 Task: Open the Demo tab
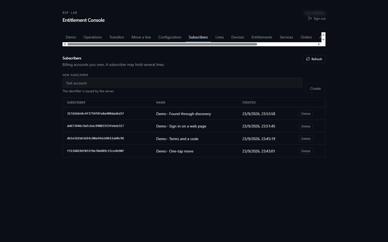[71, 37]
